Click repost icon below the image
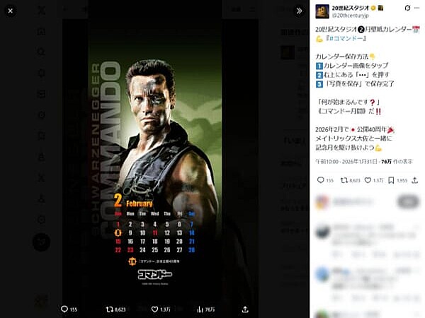Image resolution: width=425 pixels, height=318 pixels. 109,309
